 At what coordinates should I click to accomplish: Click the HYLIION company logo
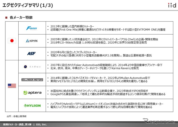tap(32, 106)
